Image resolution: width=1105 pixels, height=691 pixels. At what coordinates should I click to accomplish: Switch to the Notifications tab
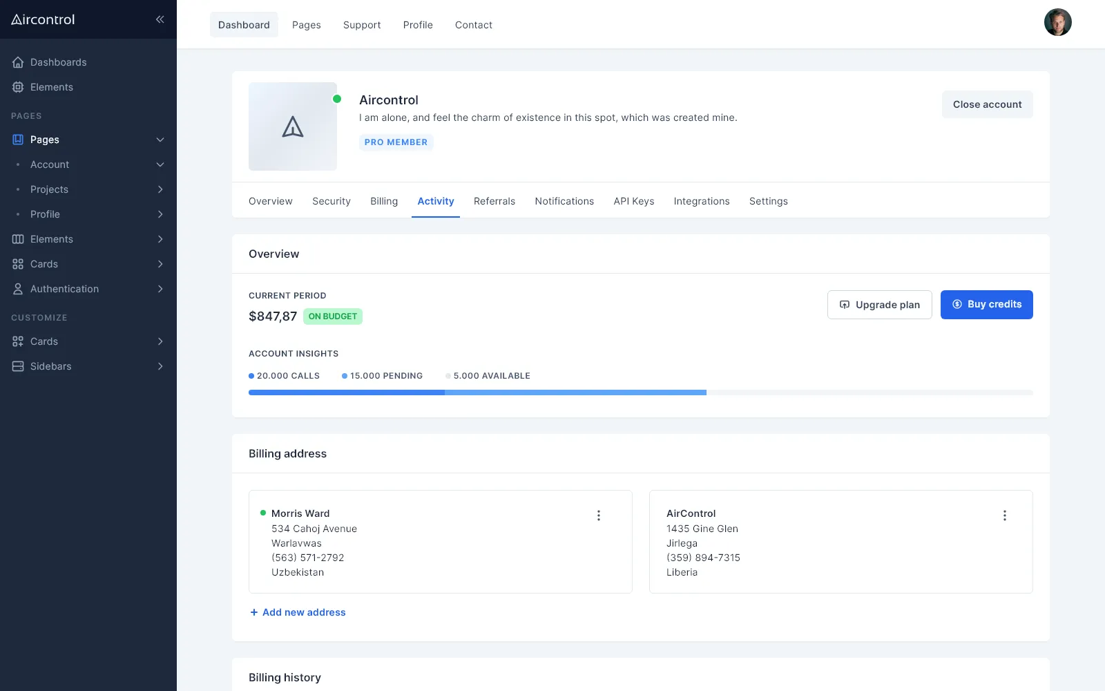(x=564, y=201)
